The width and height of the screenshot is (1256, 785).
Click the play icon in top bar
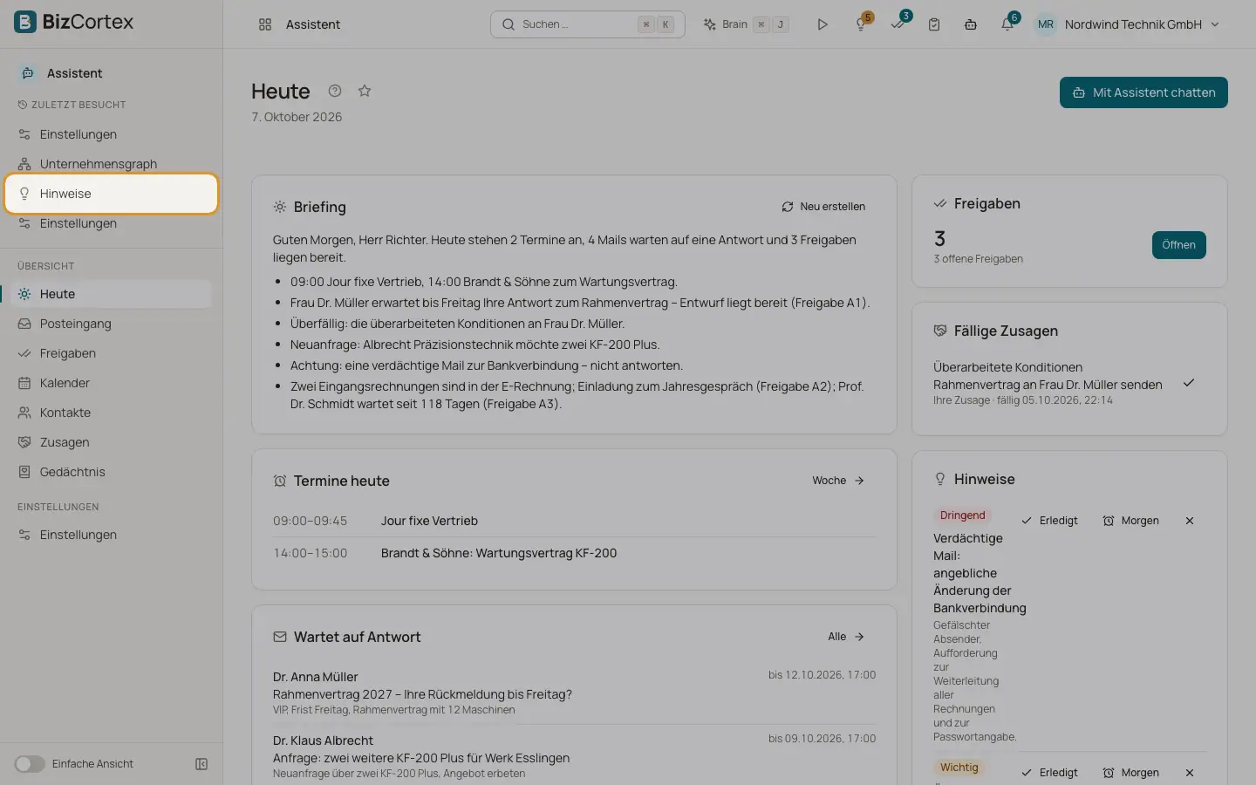tap(822, 24)
